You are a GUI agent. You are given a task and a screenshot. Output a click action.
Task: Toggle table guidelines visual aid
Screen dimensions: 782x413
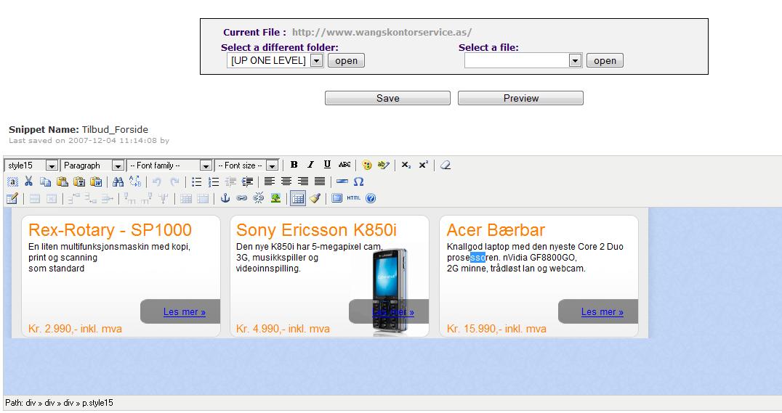click(x=298, y=198)
